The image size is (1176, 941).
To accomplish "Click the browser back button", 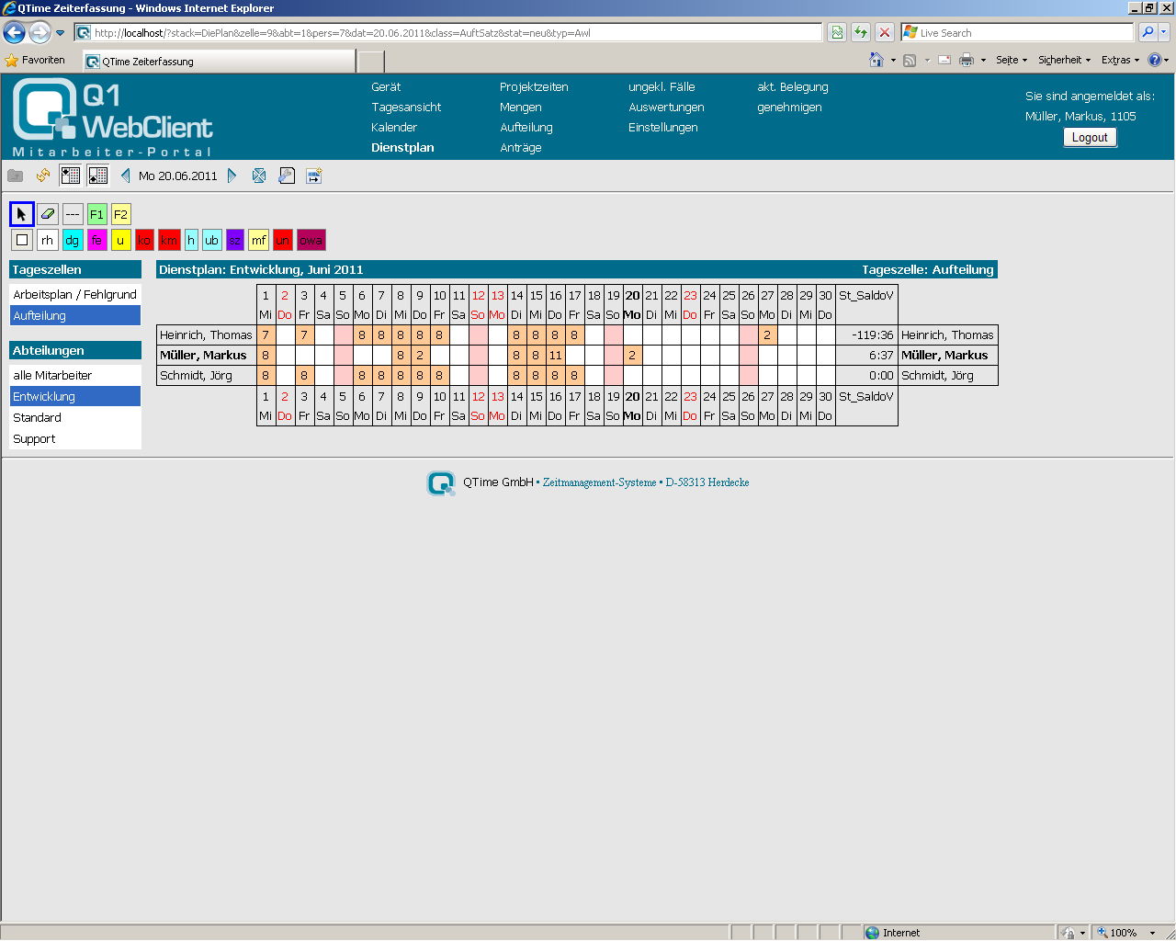I will click(15, 33).
